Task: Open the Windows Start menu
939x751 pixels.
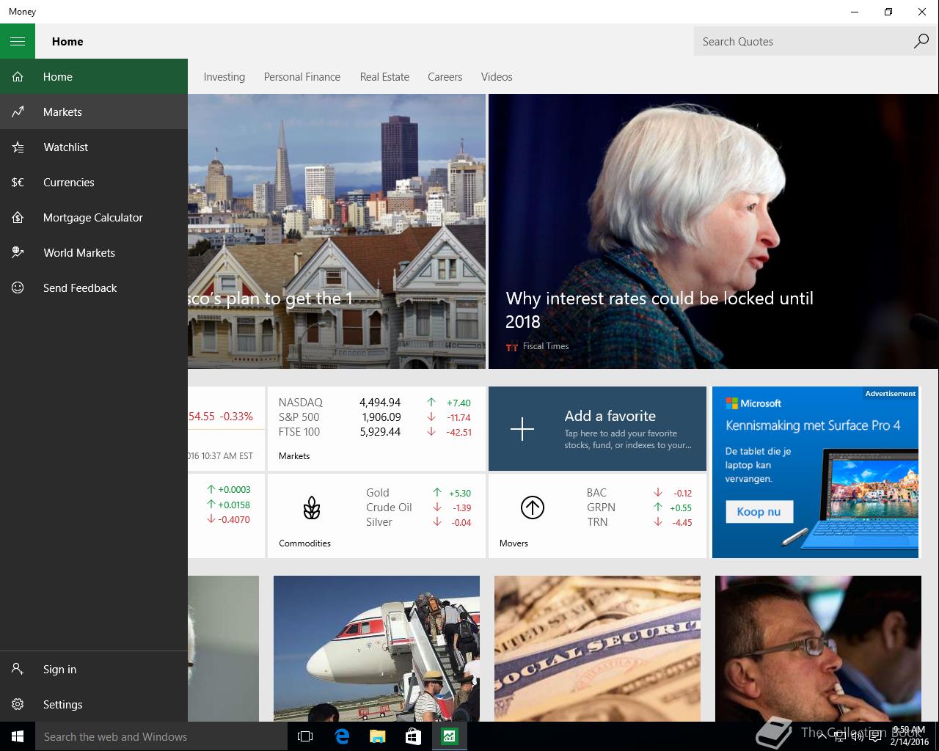Action: pos(18,736)
